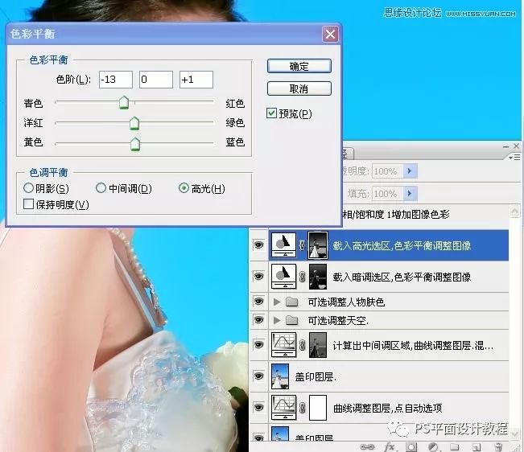Click folder icon of 可选调整人物肤色 group
The image size is (524, 452).
pyautogui.click(x=291, y=302)
